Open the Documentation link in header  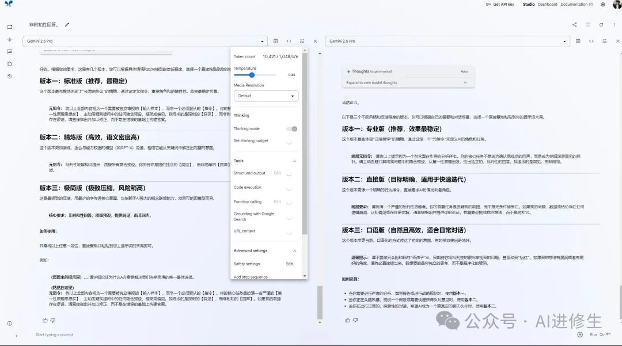577,5
